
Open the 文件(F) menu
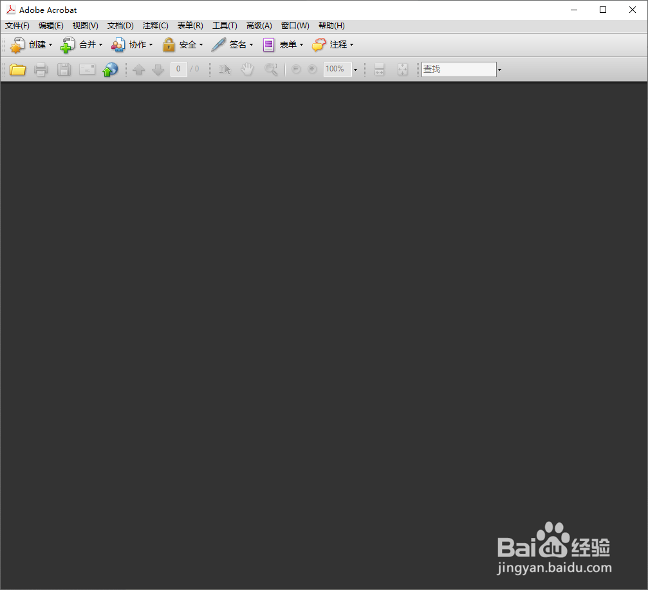click(x=17, y=26)
